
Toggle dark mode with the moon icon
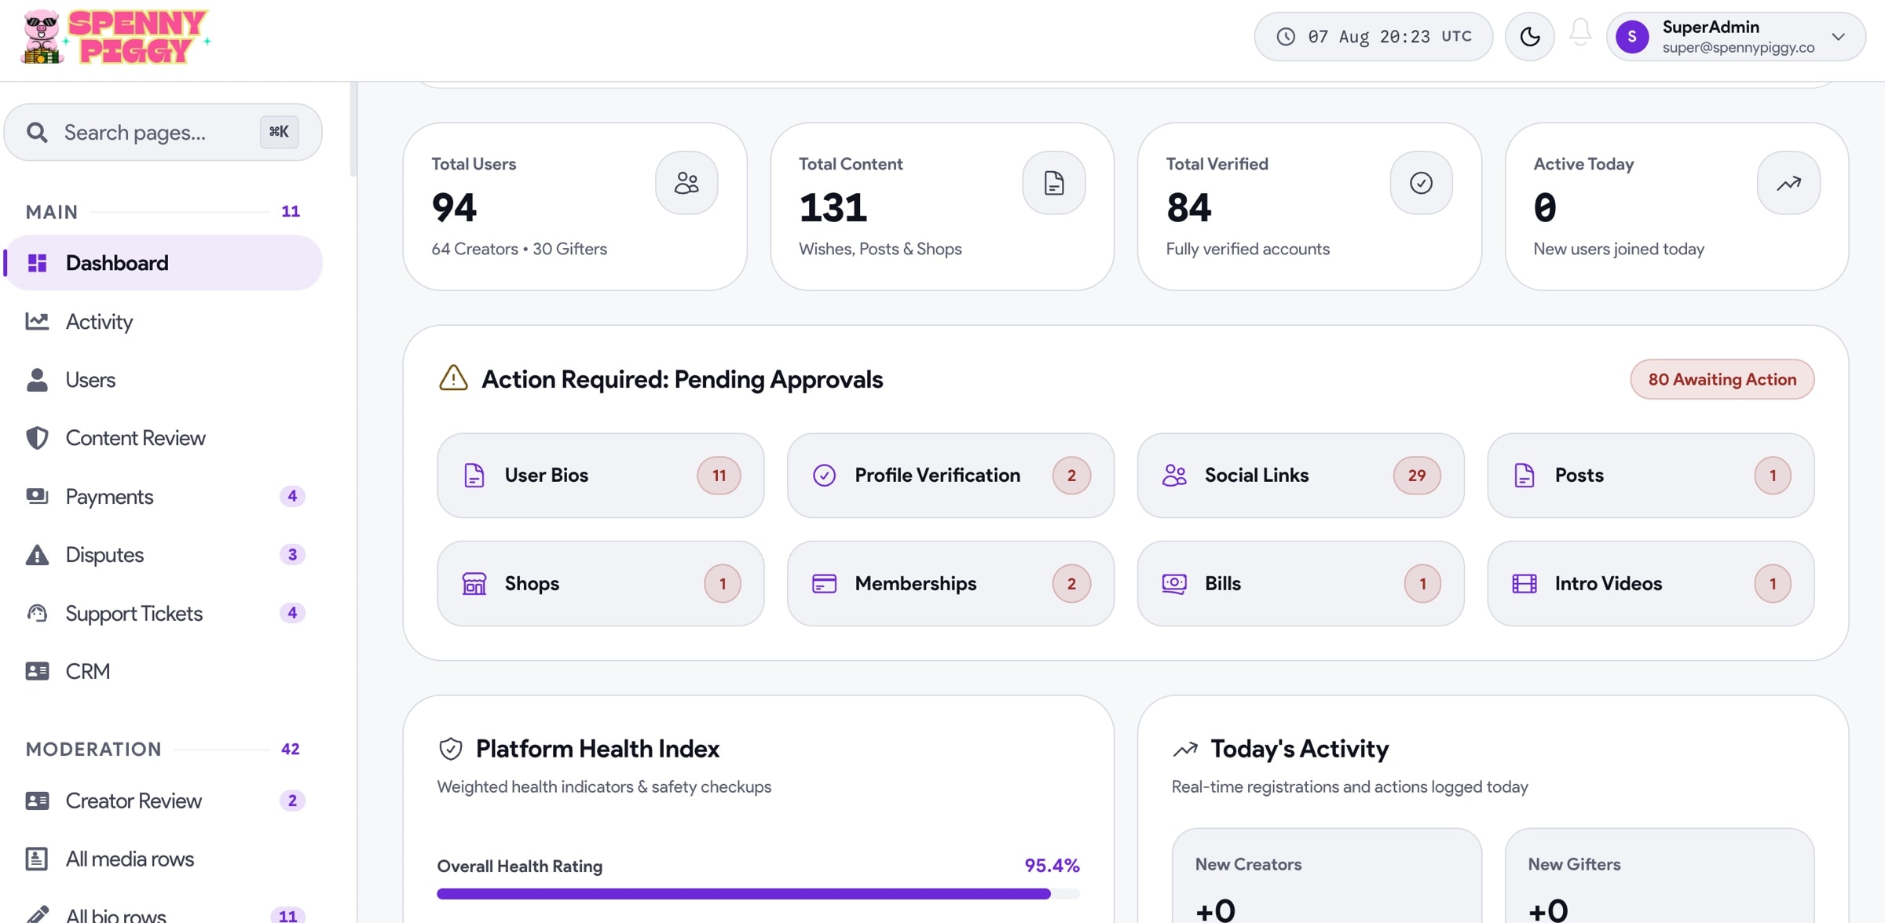[x=1529, y=36]
